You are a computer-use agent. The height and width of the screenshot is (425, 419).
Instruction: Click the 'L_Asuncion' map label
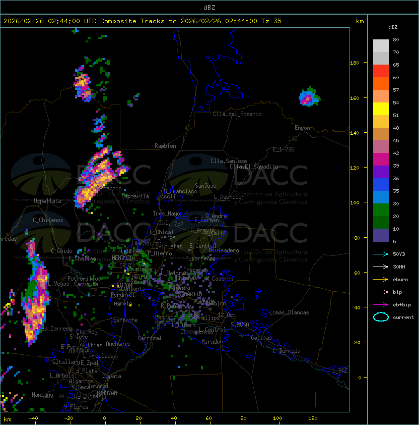(229, 197)
